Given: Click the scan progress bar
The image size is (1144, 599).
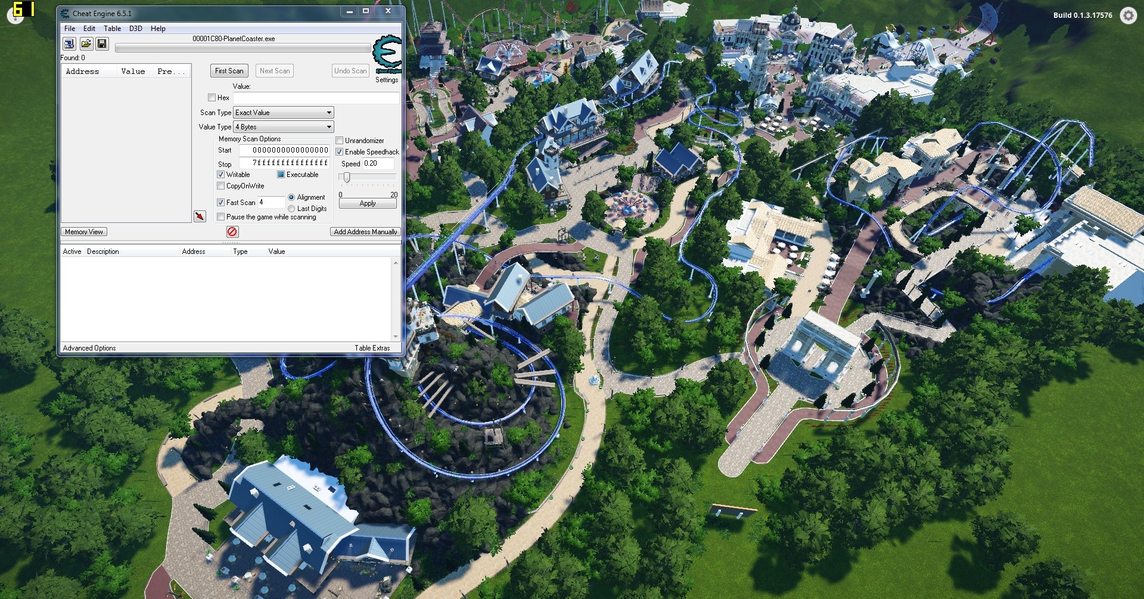Looking at the screenshot, I should [243, 48].
